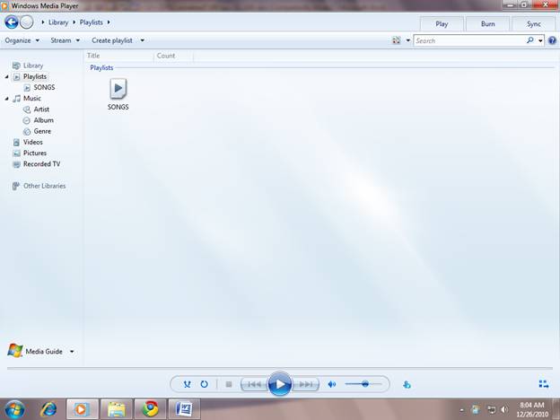Click the search magnifier icon

pyautogui.click(x=530, y=40)
